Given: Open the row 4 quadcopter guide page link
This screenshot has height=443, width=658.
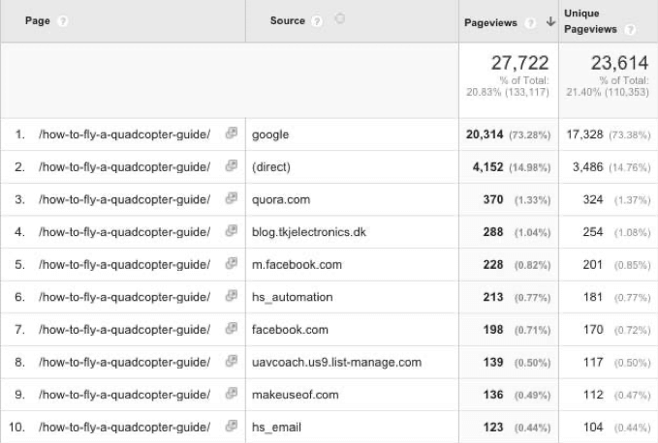Looking at the screenshot, I should [x=124, y=232].
